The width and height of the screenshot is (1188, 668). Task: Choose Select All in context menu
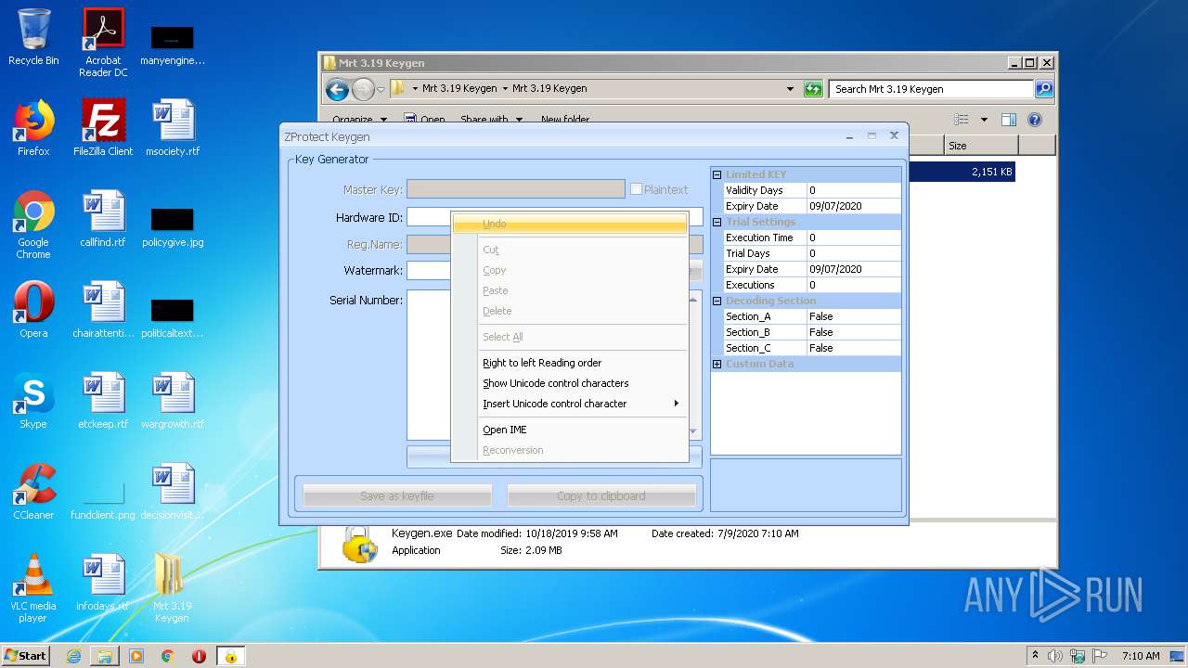coord(569,337)
